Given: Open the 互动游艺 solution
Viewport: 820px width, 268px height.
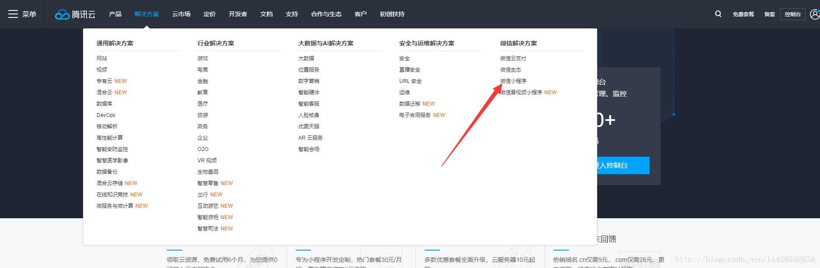Looking at the screenshot, I should pos(208,206).
